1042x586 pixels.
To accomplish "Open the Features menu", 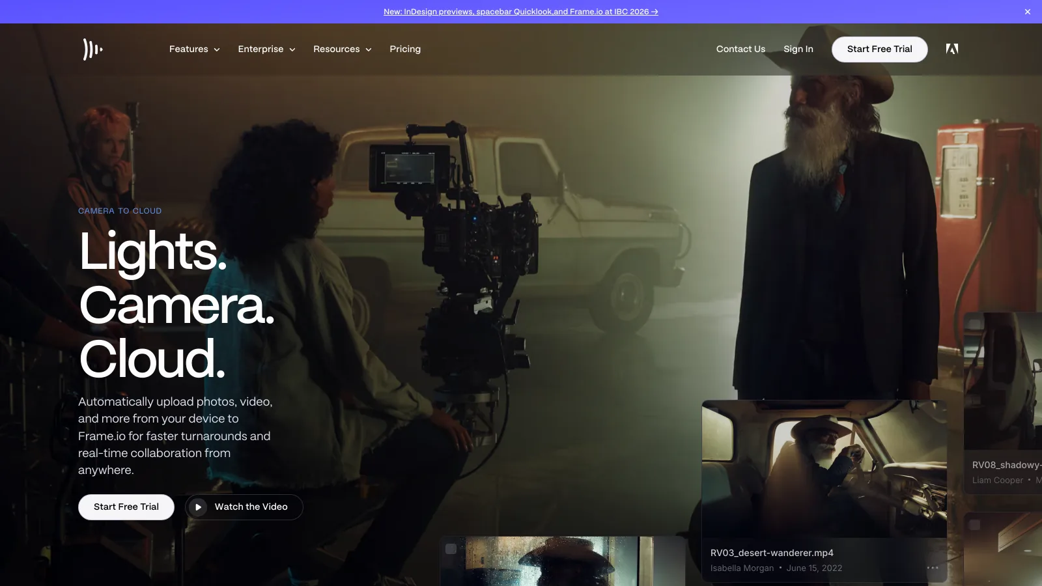I will point(195,49).
